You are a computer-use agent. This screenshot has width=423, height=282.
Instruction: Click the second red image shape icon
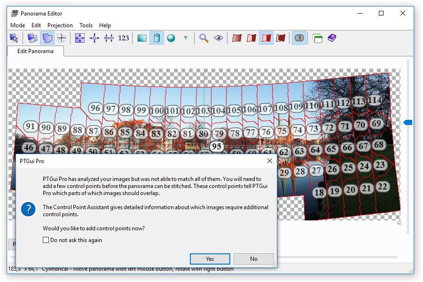251,38
